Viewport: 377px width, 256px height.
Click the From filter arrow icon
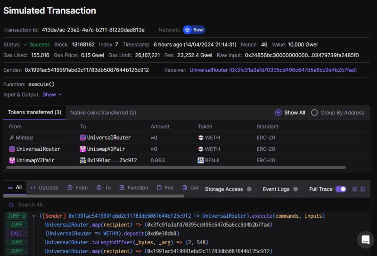(x=70, y=188)
